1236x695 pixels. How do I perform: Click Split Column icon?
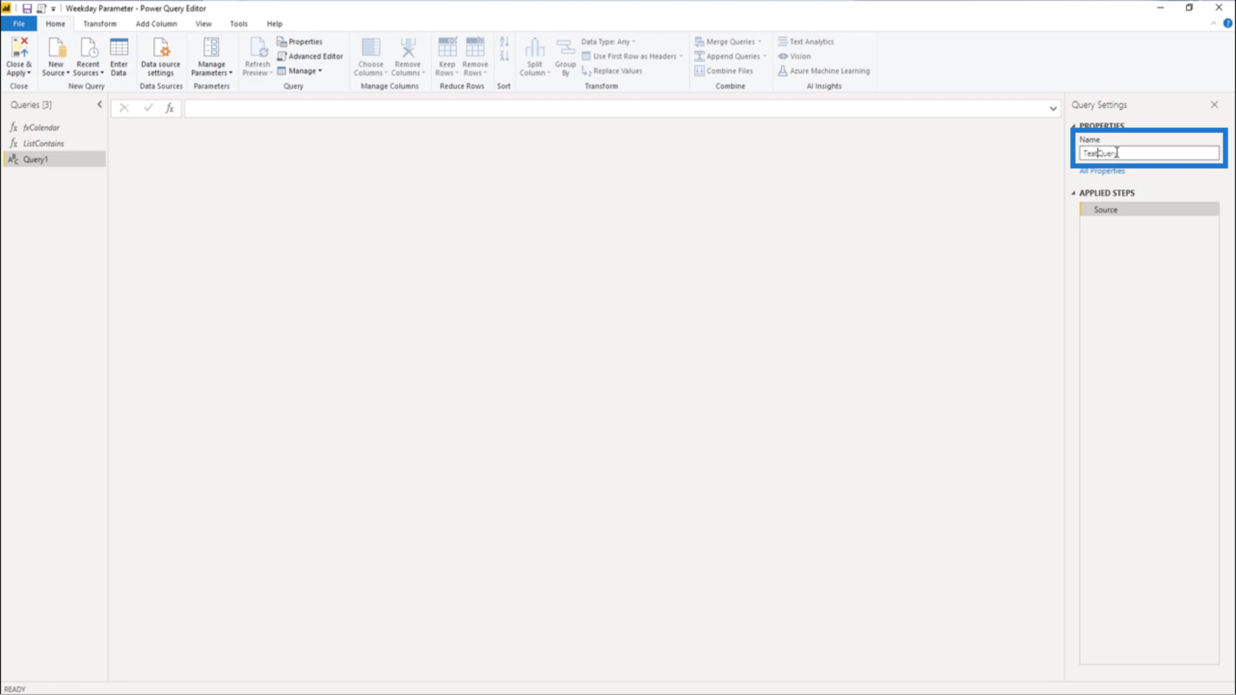pyautogui.click(x=535, y=48)
